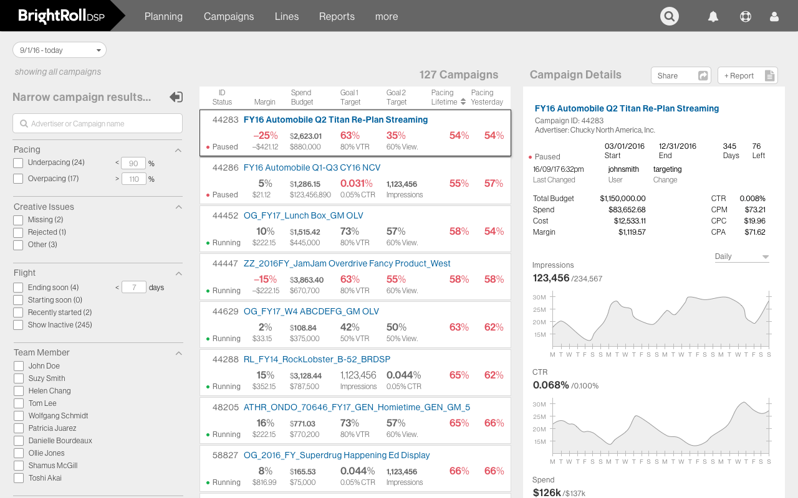Enable Show Inactive (245) campaigns

(x=17, y=324)
